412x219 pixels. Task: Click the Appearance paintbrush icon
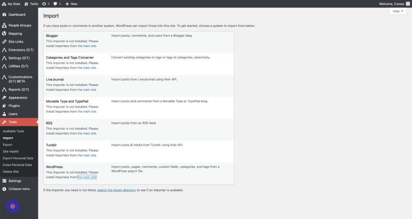(x=4, y=97)
